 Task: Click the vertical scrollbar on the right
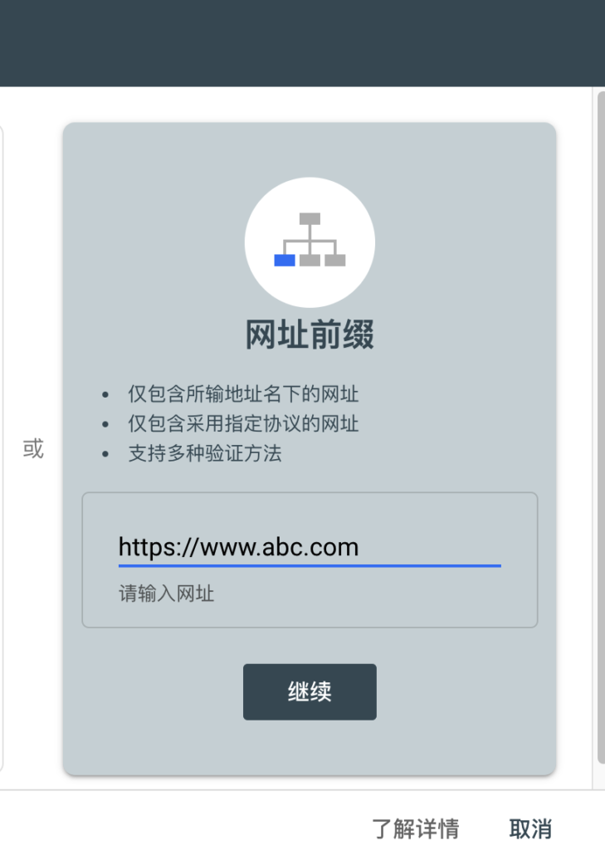click(601, 428)
